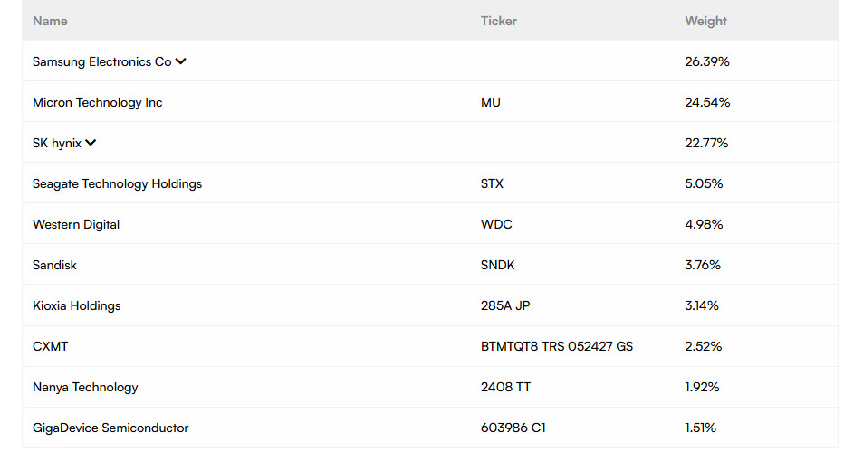Click the SNDK ticker
This screenshot has width=844, height=451.
pos(498,265)
